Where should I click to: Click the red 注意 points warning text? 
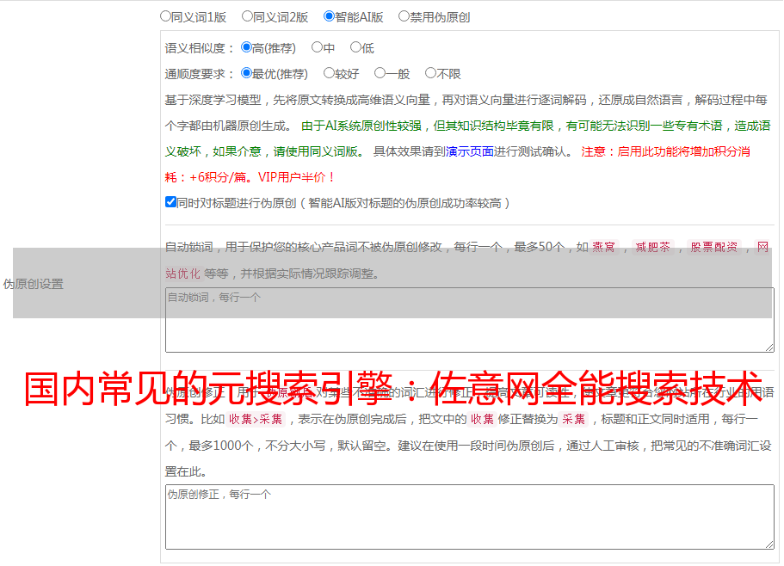[458, 164]
